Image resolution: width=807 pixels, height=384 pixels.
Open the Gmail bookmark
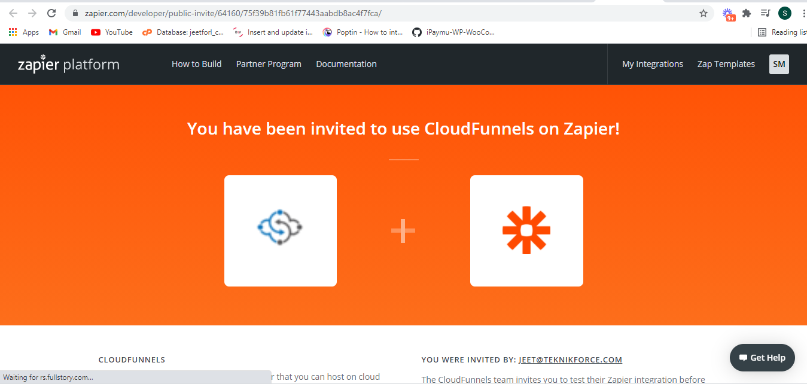pos(65,32)
